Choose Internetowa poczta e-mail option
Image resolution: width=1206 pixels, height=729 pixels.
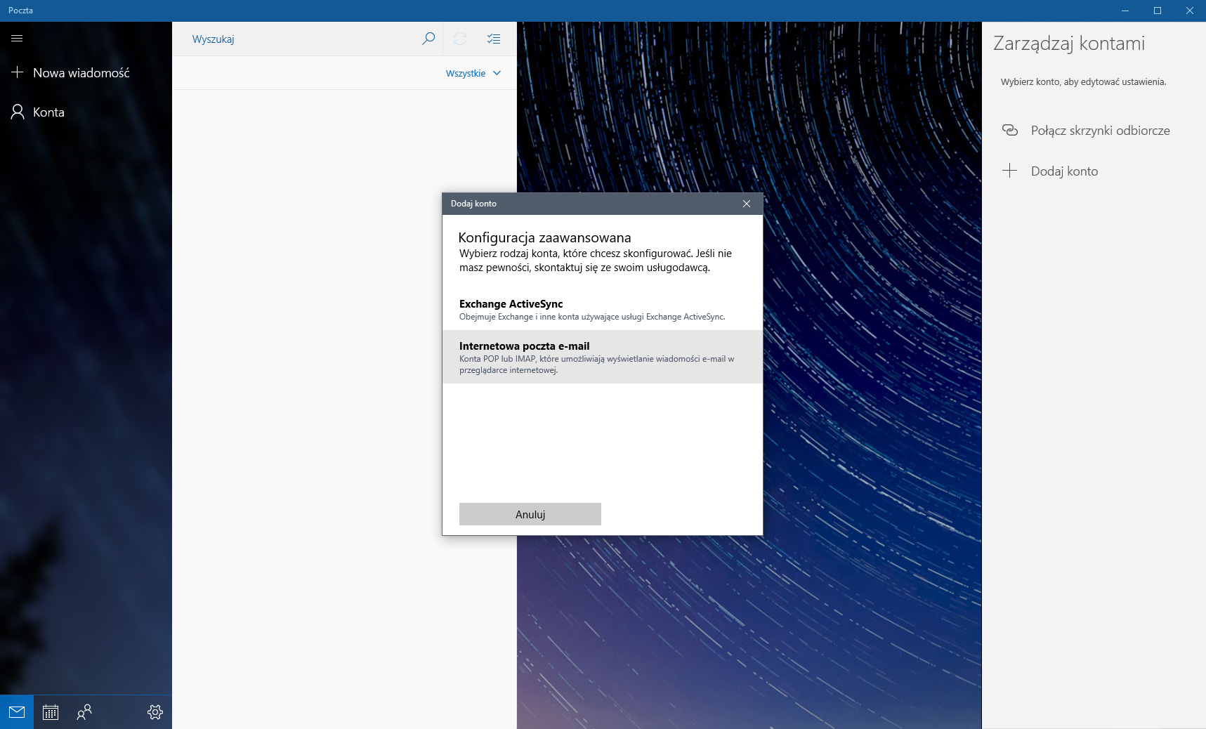pyautogui.click(x=603, y=357)
